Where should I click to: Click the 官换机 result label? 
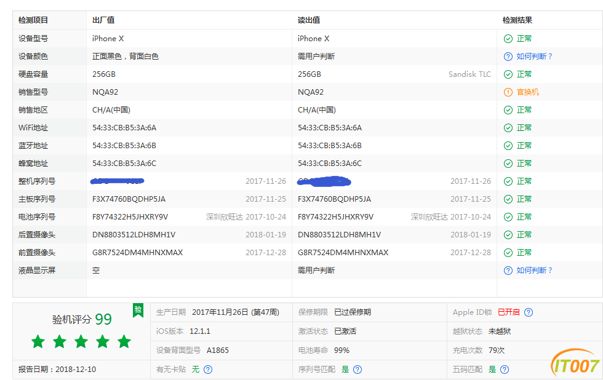[x=528, y=92]
